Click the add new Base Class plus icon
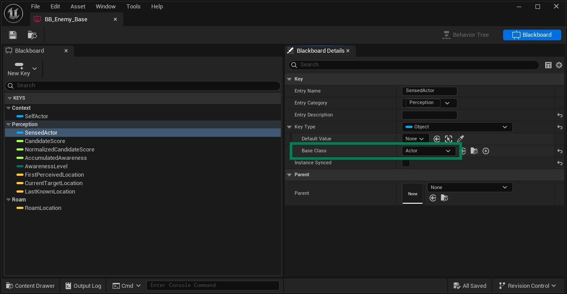The image size is (567, 294). [486, 151]
